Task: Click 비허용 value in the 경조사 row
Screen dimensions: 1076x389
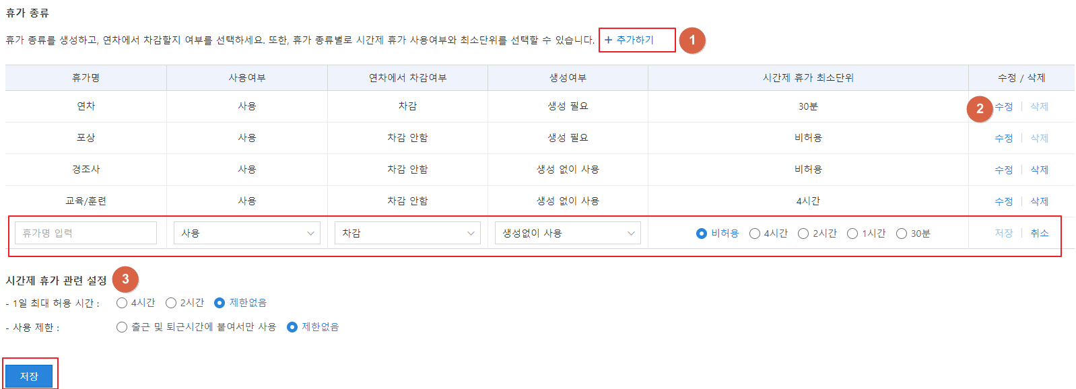Action: click(808, 170)
